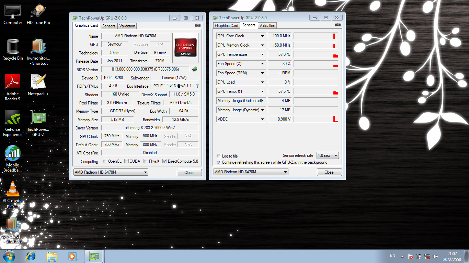
Task: Click the VDDC sensor graph
Action: [x=316, y=119]
